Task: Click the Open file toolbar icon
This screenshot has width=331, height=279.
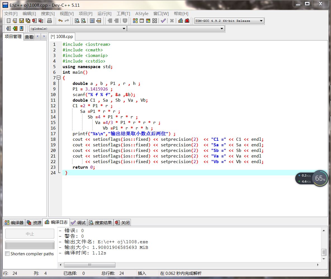Action: pos(15,21)
